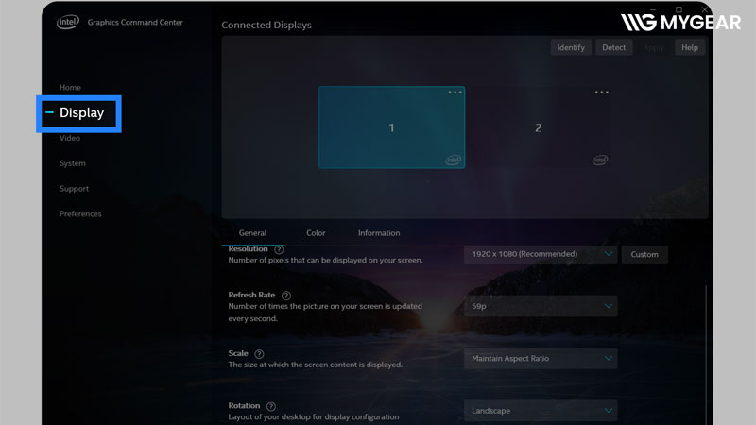Open the Refresh Rate 59p dropdown
Image resolution: width=756 pixels, height=425 pixels.
point(540,306)
